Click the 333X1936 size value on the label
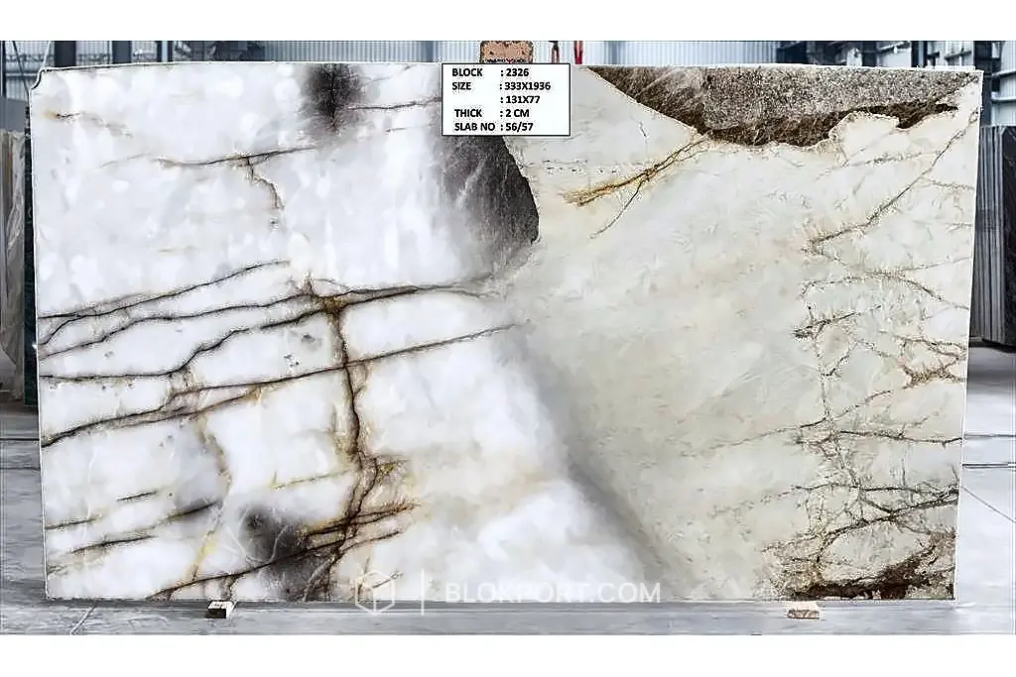Screen dimensions: 1016x677 (x=526, y=86)
